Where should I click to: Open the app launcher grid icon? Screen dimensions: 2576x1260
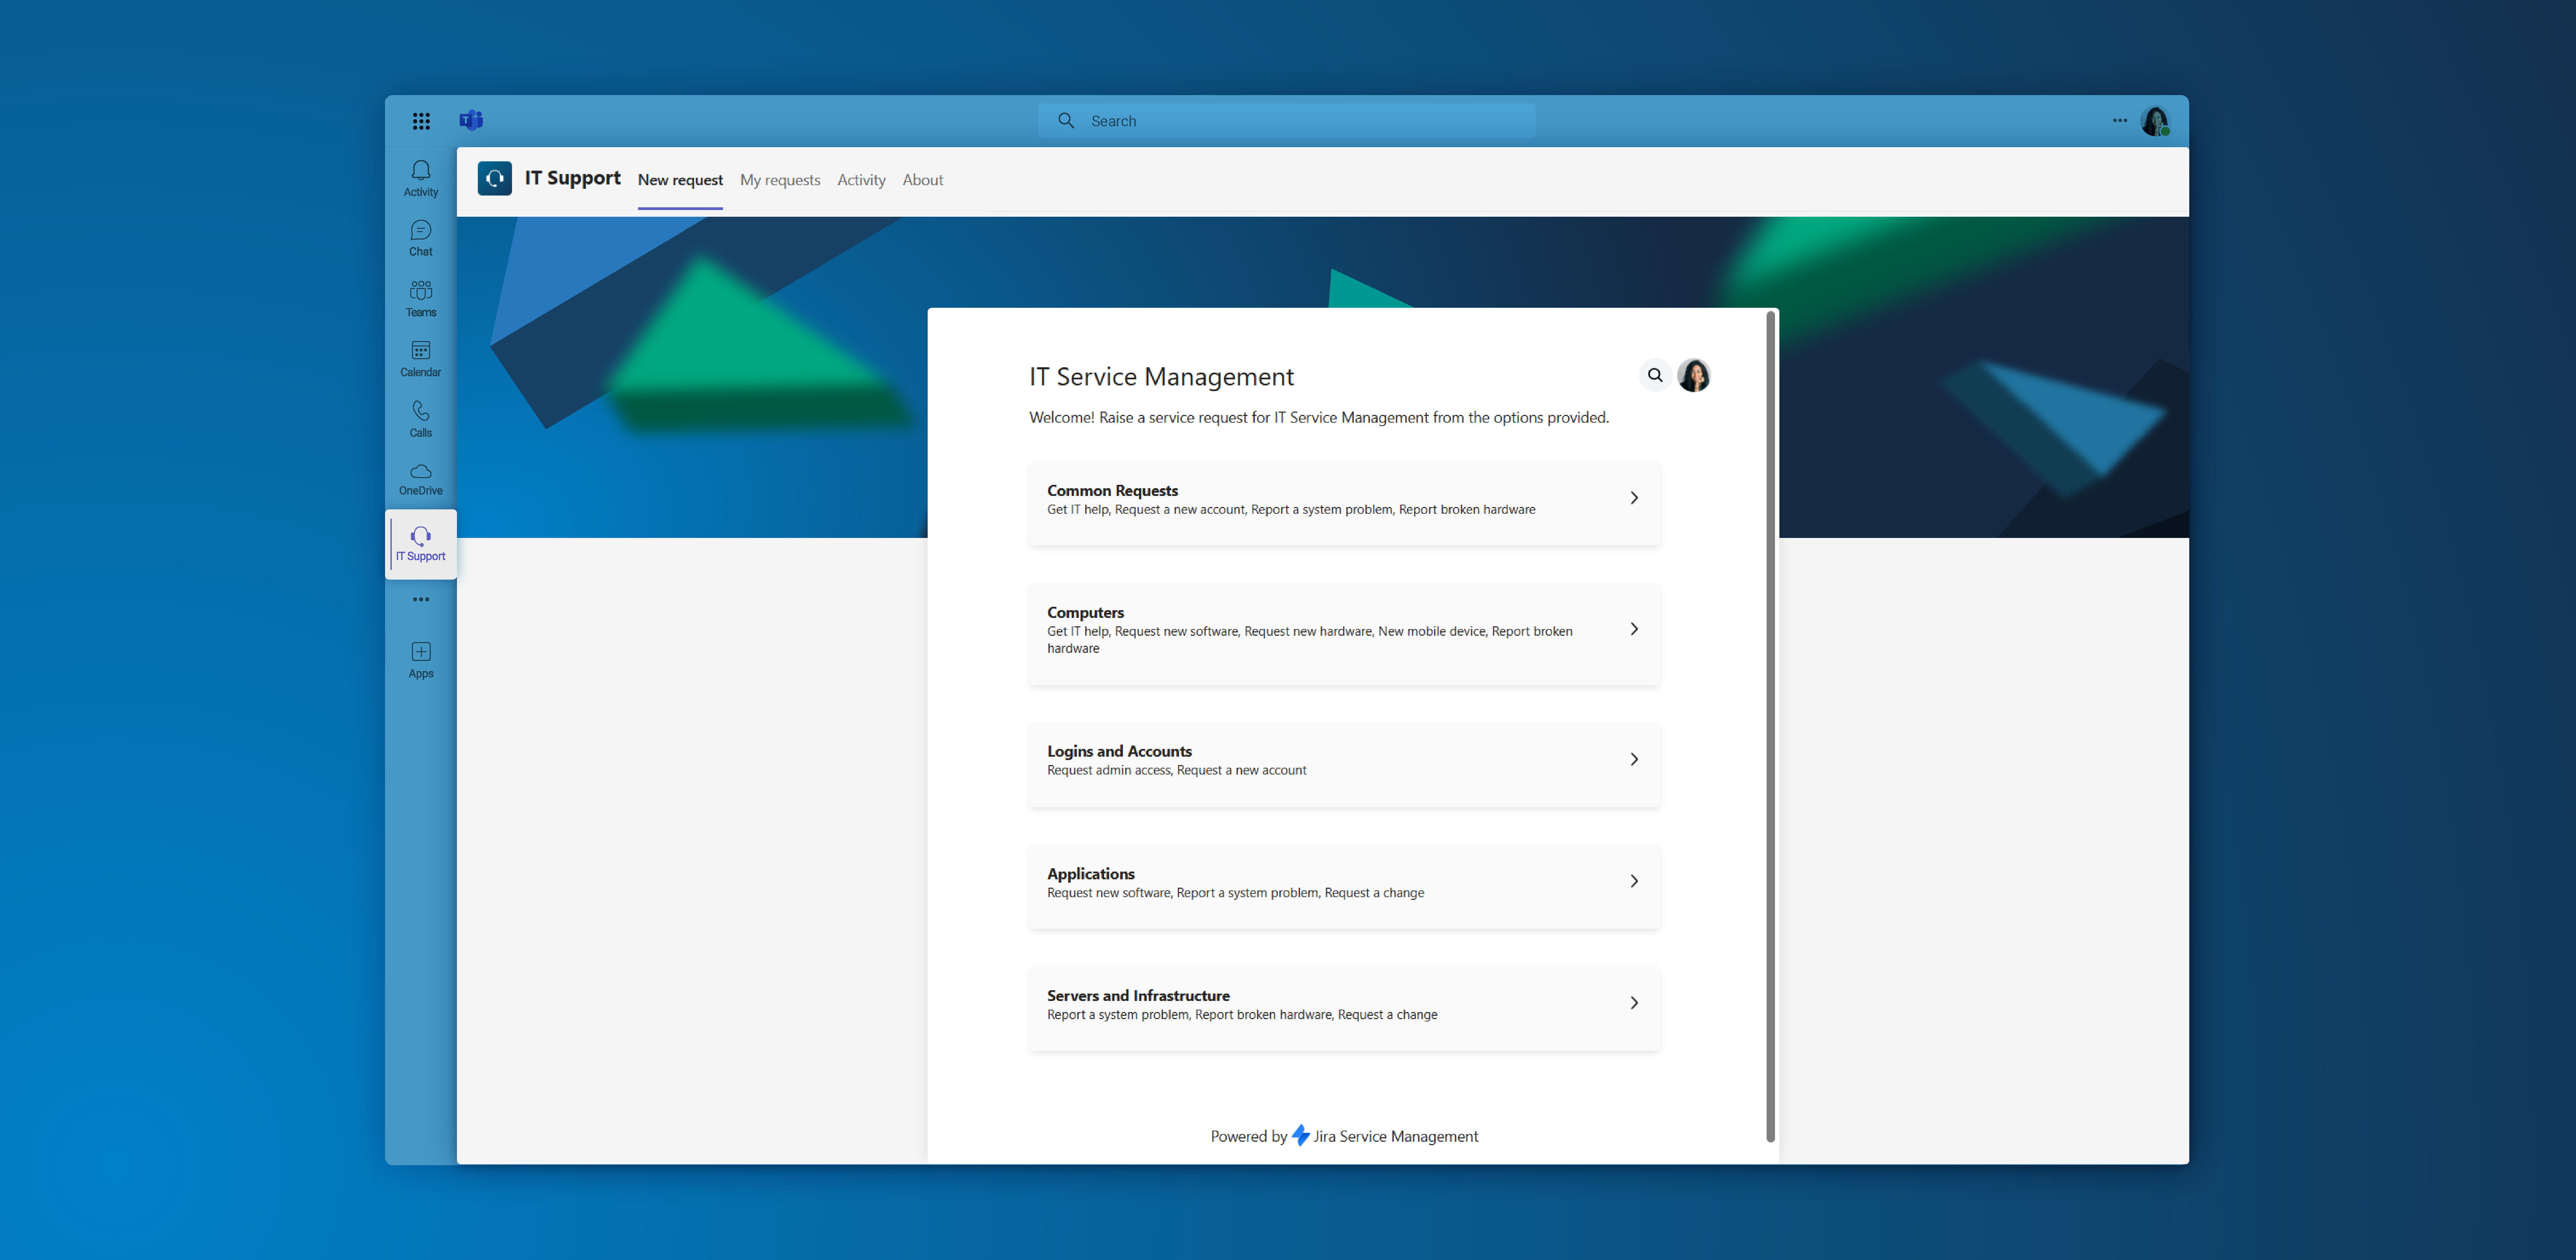click(421, 121)
